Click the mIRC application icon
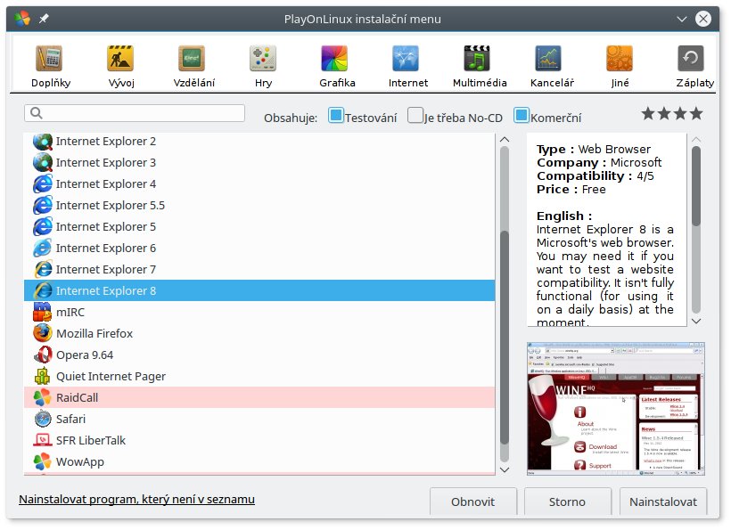This screenshot has width=731, height=530. pyautogui.click(x=43, y=312)
